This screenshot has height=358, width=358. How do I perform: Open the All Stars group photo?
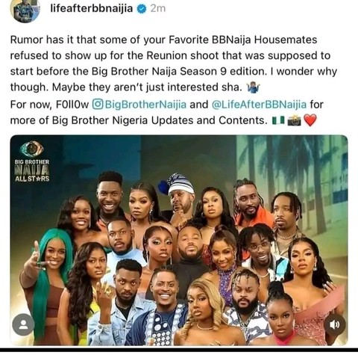click(x=179, y=240)
